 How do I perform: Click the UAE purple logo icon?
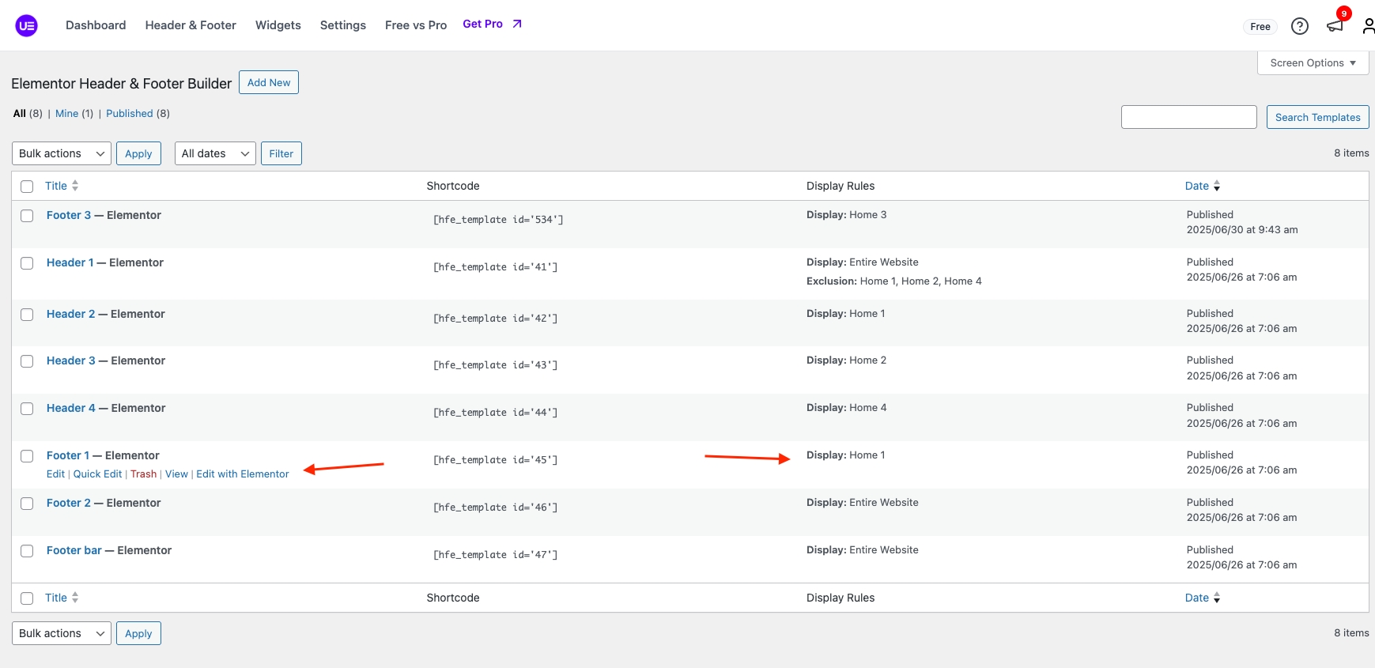tap(26, 26)
